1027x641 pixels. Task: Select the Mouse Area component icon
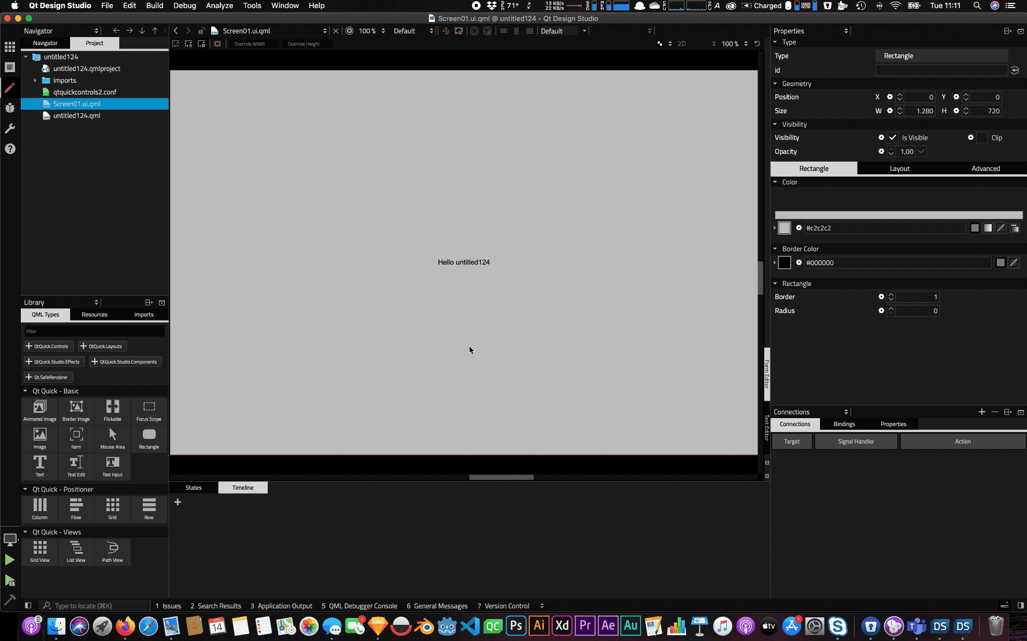pos(112,438)
